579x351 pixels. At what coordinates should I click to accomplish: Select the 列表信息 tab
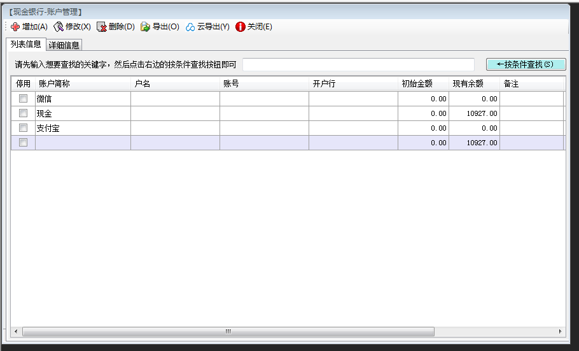coord(26,45)
